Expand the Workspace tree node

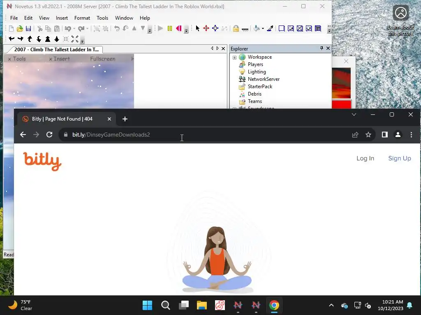234,57
